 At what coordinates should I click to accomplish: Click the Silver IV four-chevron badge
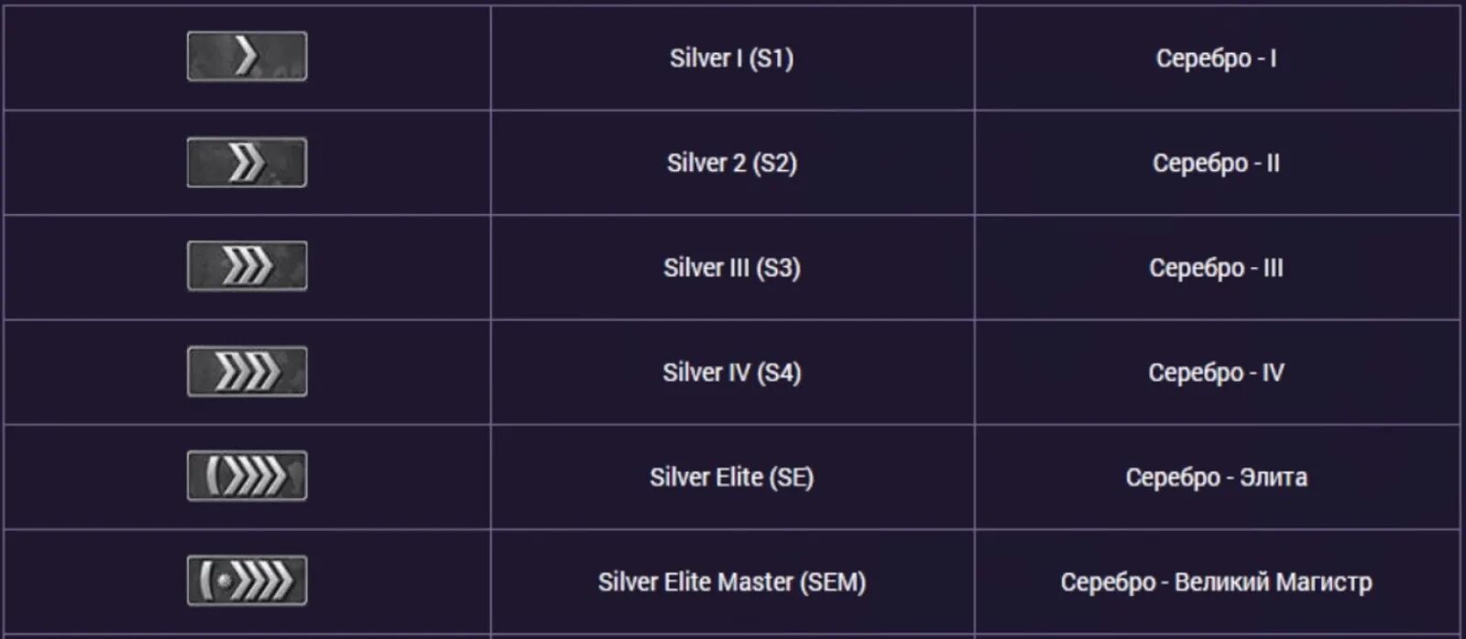coord(246,371)
